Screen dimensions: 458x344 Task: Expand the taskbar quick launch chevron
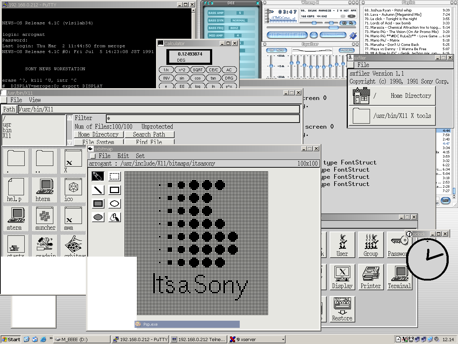click(51, 338)
